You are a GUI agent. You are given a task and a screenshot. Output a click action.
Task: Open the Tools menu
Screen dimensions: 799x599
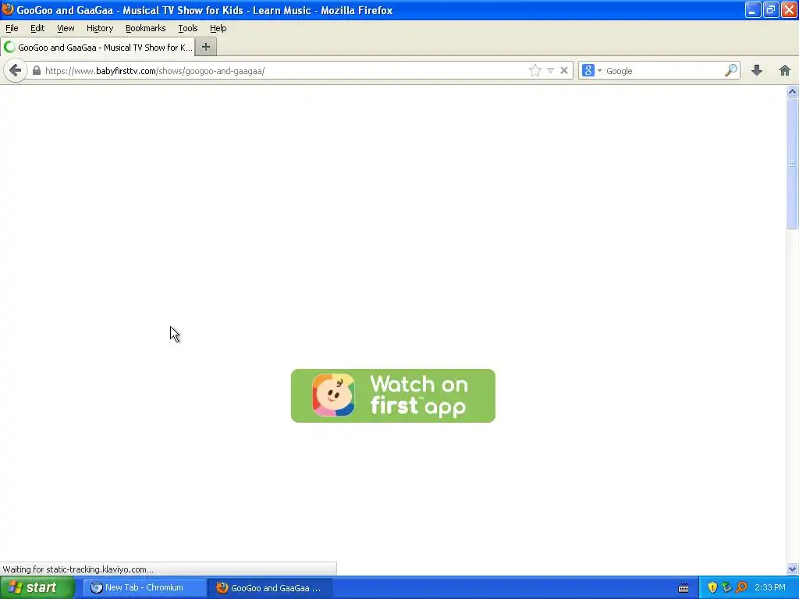click(x=187, y=28)
